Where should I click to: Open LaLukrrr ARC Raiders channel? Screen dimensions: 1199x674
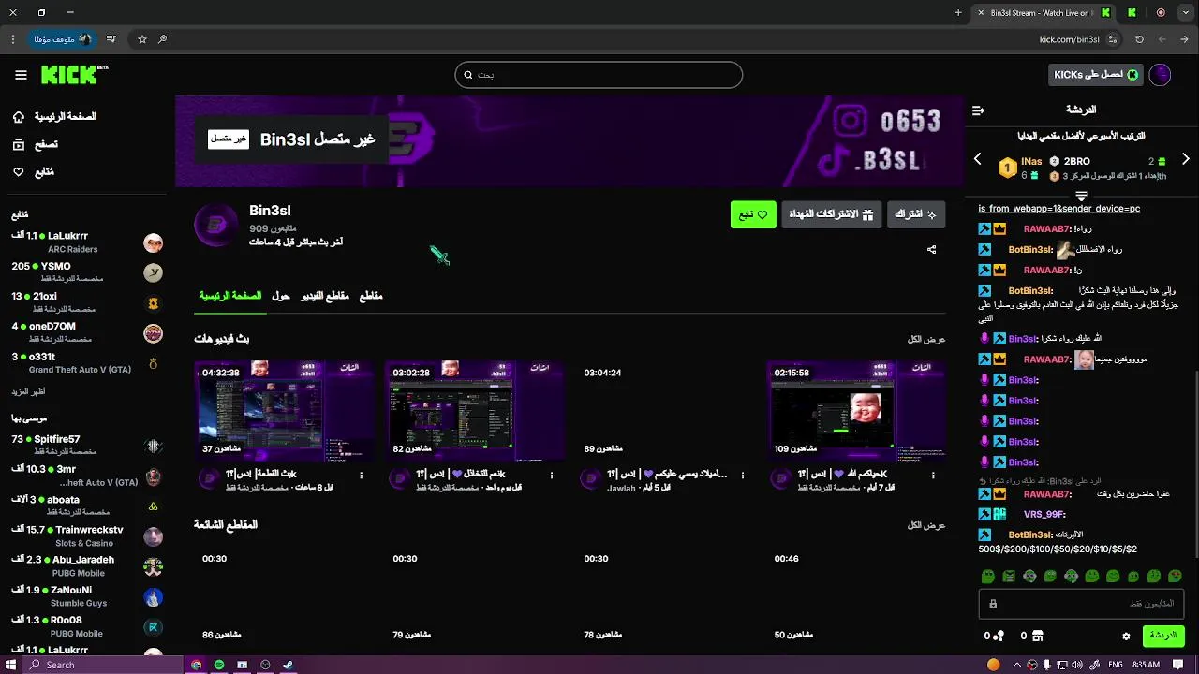pos(87,242)
